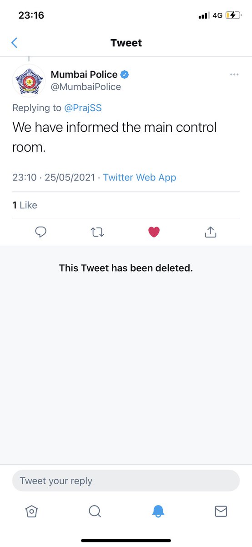Viewport: 252px width, 547px height.
Task: Tap the Mumbai Police profile avatar
Action: click(29, 81)
